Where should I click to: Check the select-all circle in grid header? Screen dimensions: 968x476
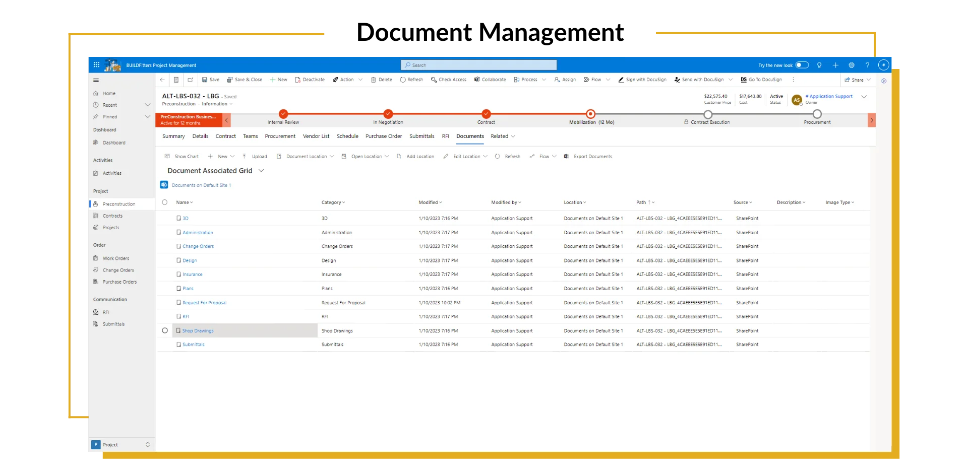coord(165,202)
